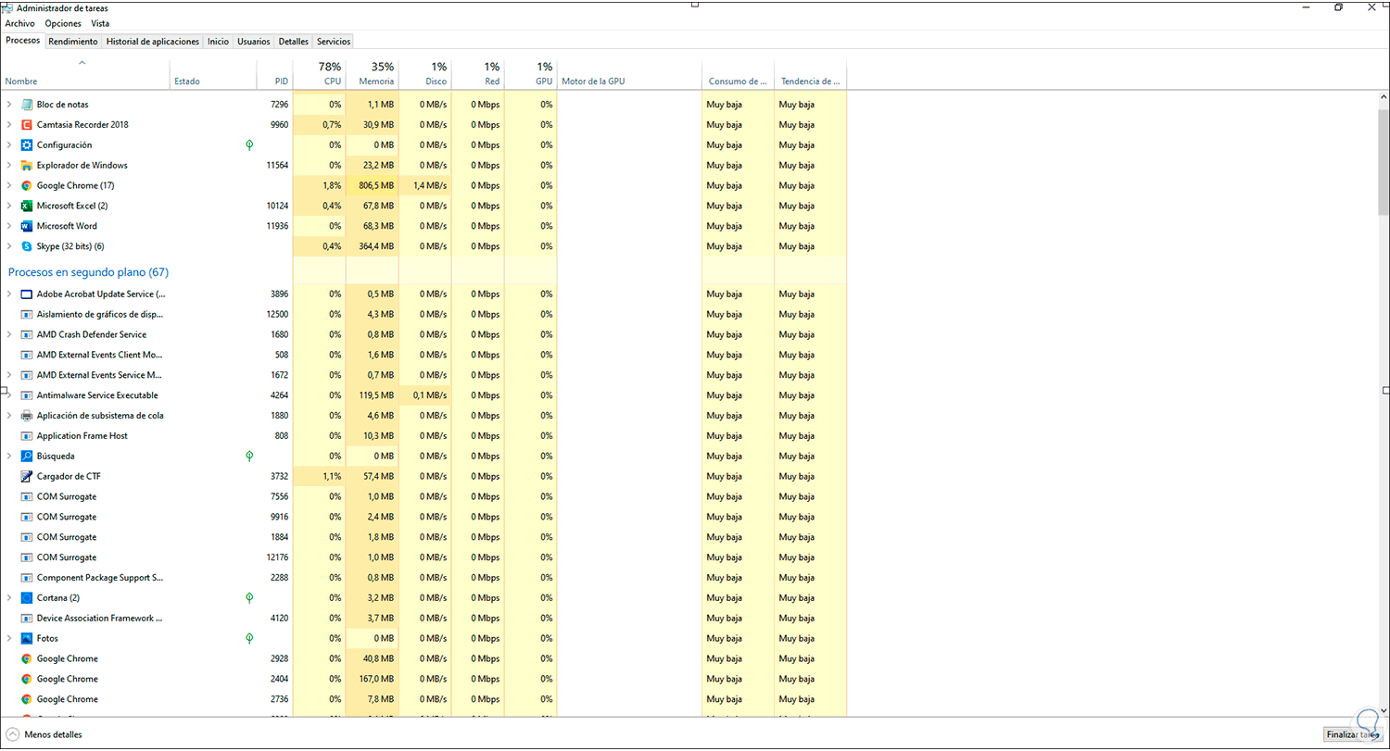Select the '806,5 MB' memory cell

tap(373, 186)
